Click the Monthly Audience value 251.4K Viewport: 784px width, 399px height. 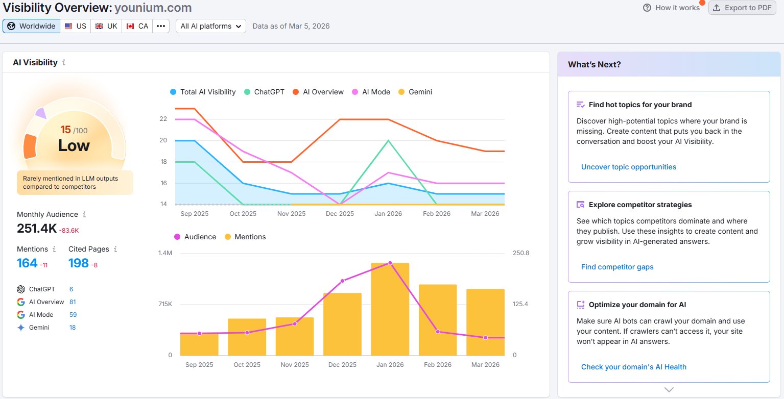[37, 229]
